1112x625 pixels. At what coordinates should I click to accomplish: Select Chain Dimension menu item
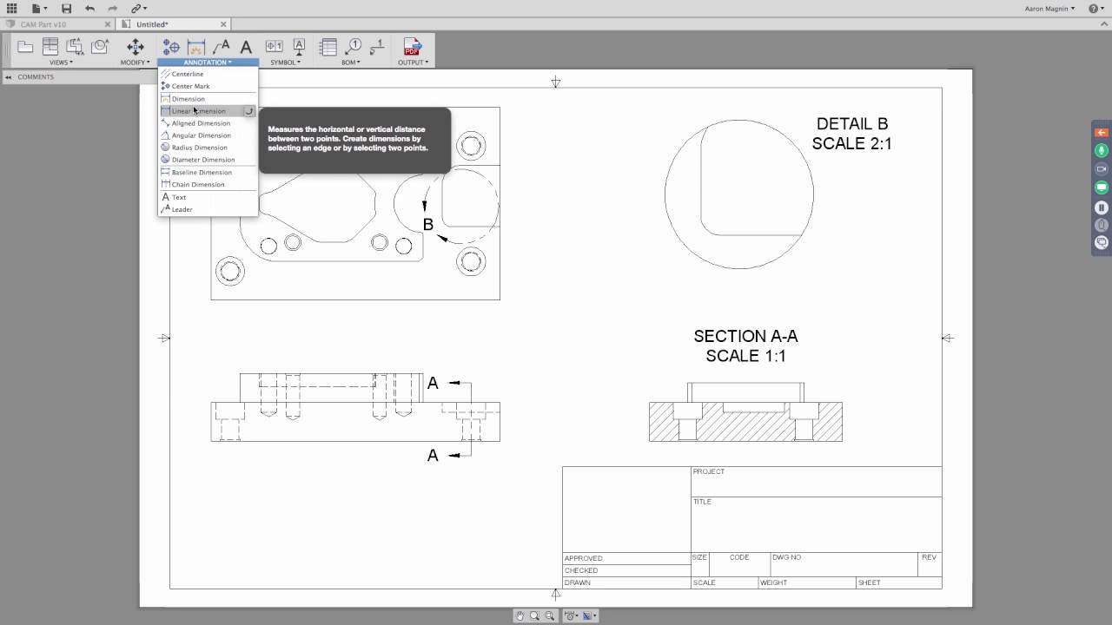[x=198, y=185]
